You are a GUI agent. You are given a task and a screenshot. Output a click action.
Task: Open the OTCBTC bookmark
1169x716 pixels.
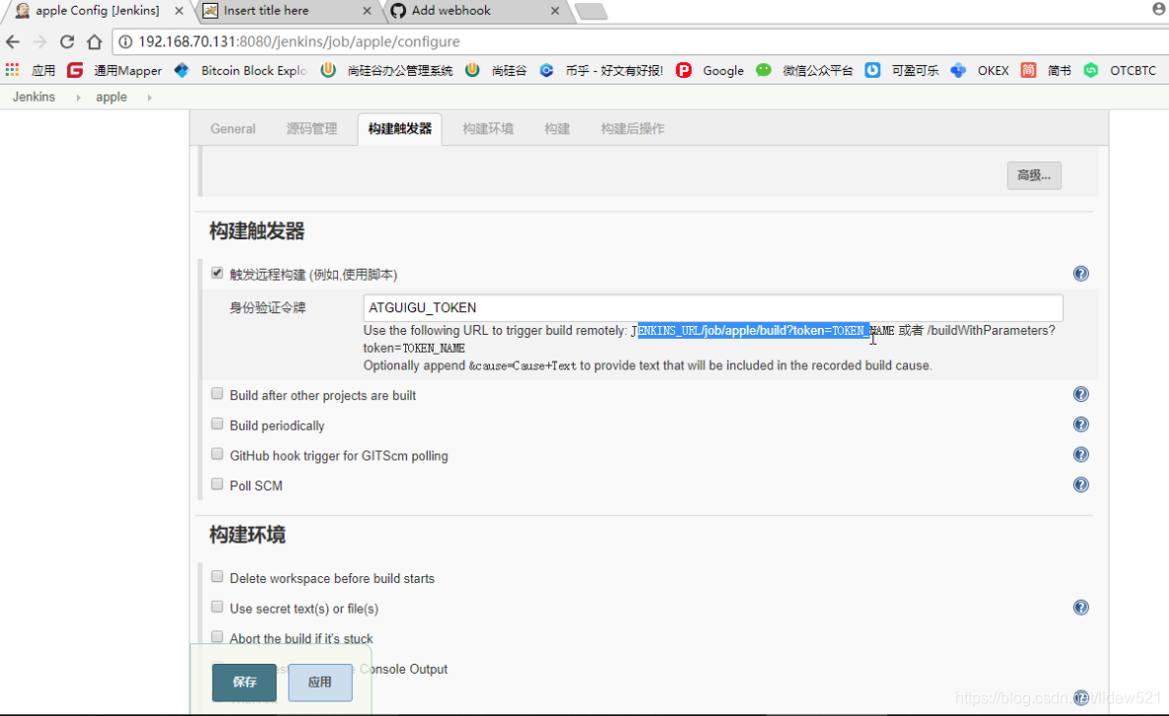pyautogui.click(x=1120, y=70)
